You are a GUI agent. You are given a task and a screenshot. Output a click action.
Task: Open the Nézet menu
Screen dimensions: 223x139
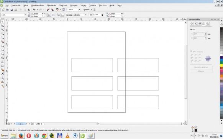click(26, 5)
